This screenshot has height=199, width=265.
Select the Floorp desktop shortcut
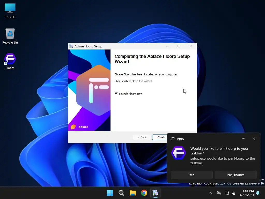(x=10, y=61)
